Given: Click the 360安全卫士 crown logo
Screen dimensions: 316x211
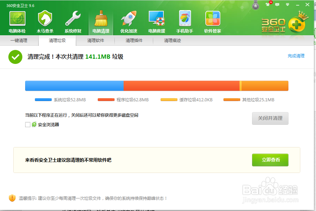Looking at the screenshot, I should 285,23.
